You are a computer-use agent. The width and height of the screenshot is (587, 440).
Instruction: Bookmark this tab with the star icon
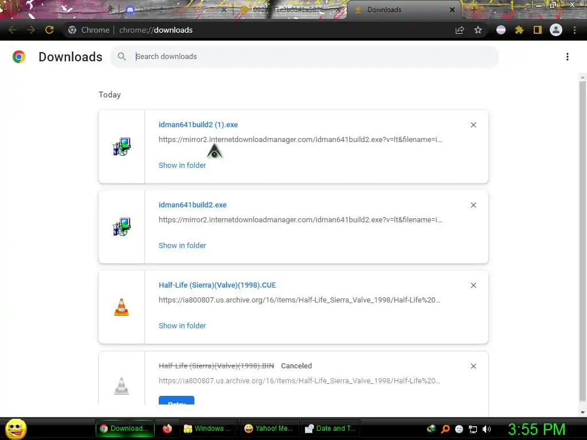(x=478, y=30)
